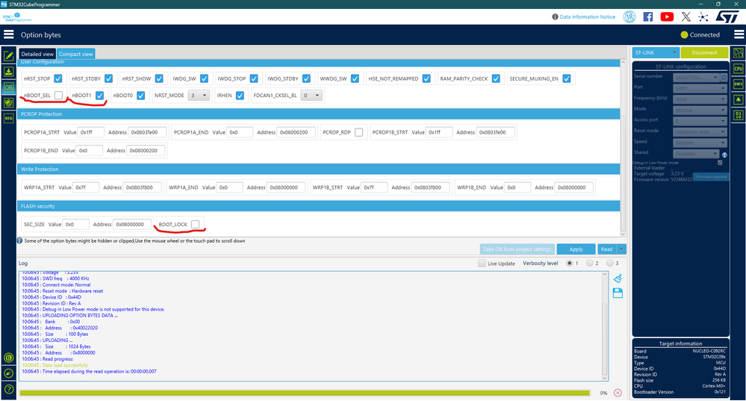Open the ST-LINK interface dropdown

tap(656, 53)
